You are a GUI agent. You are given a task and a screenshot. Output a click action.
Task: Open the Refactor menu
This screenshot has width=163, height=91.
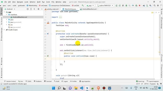click(33, 2)
